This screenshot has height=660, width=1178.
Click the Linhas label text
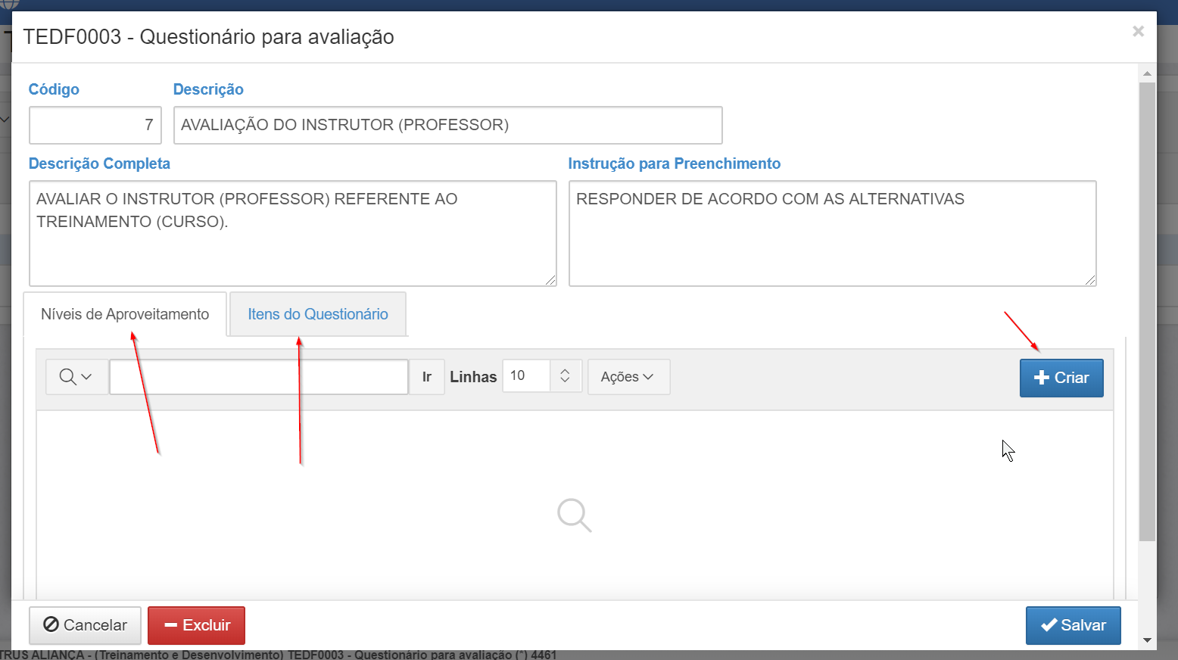click(x=473, y=377)
